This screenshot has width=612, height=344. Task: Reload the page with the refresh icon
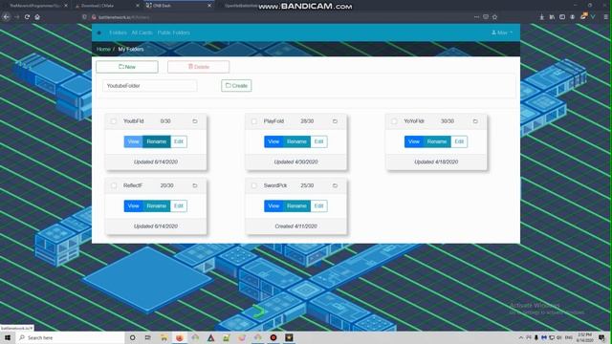coord(27,17)
